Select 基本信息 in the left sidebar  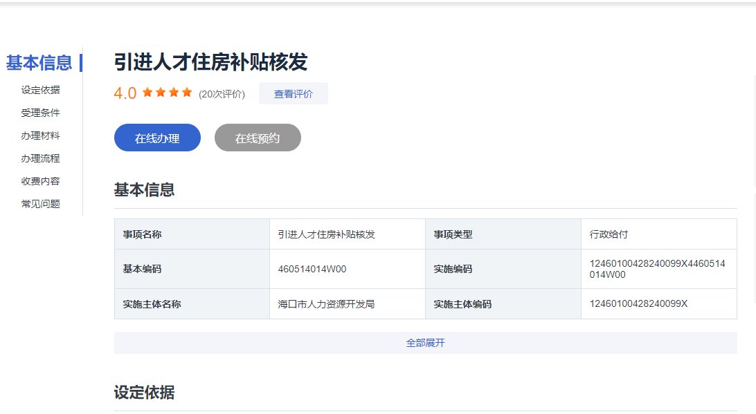pos(39,63)
